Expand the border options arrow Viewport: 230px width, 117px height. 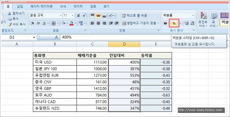pos(57,23)
